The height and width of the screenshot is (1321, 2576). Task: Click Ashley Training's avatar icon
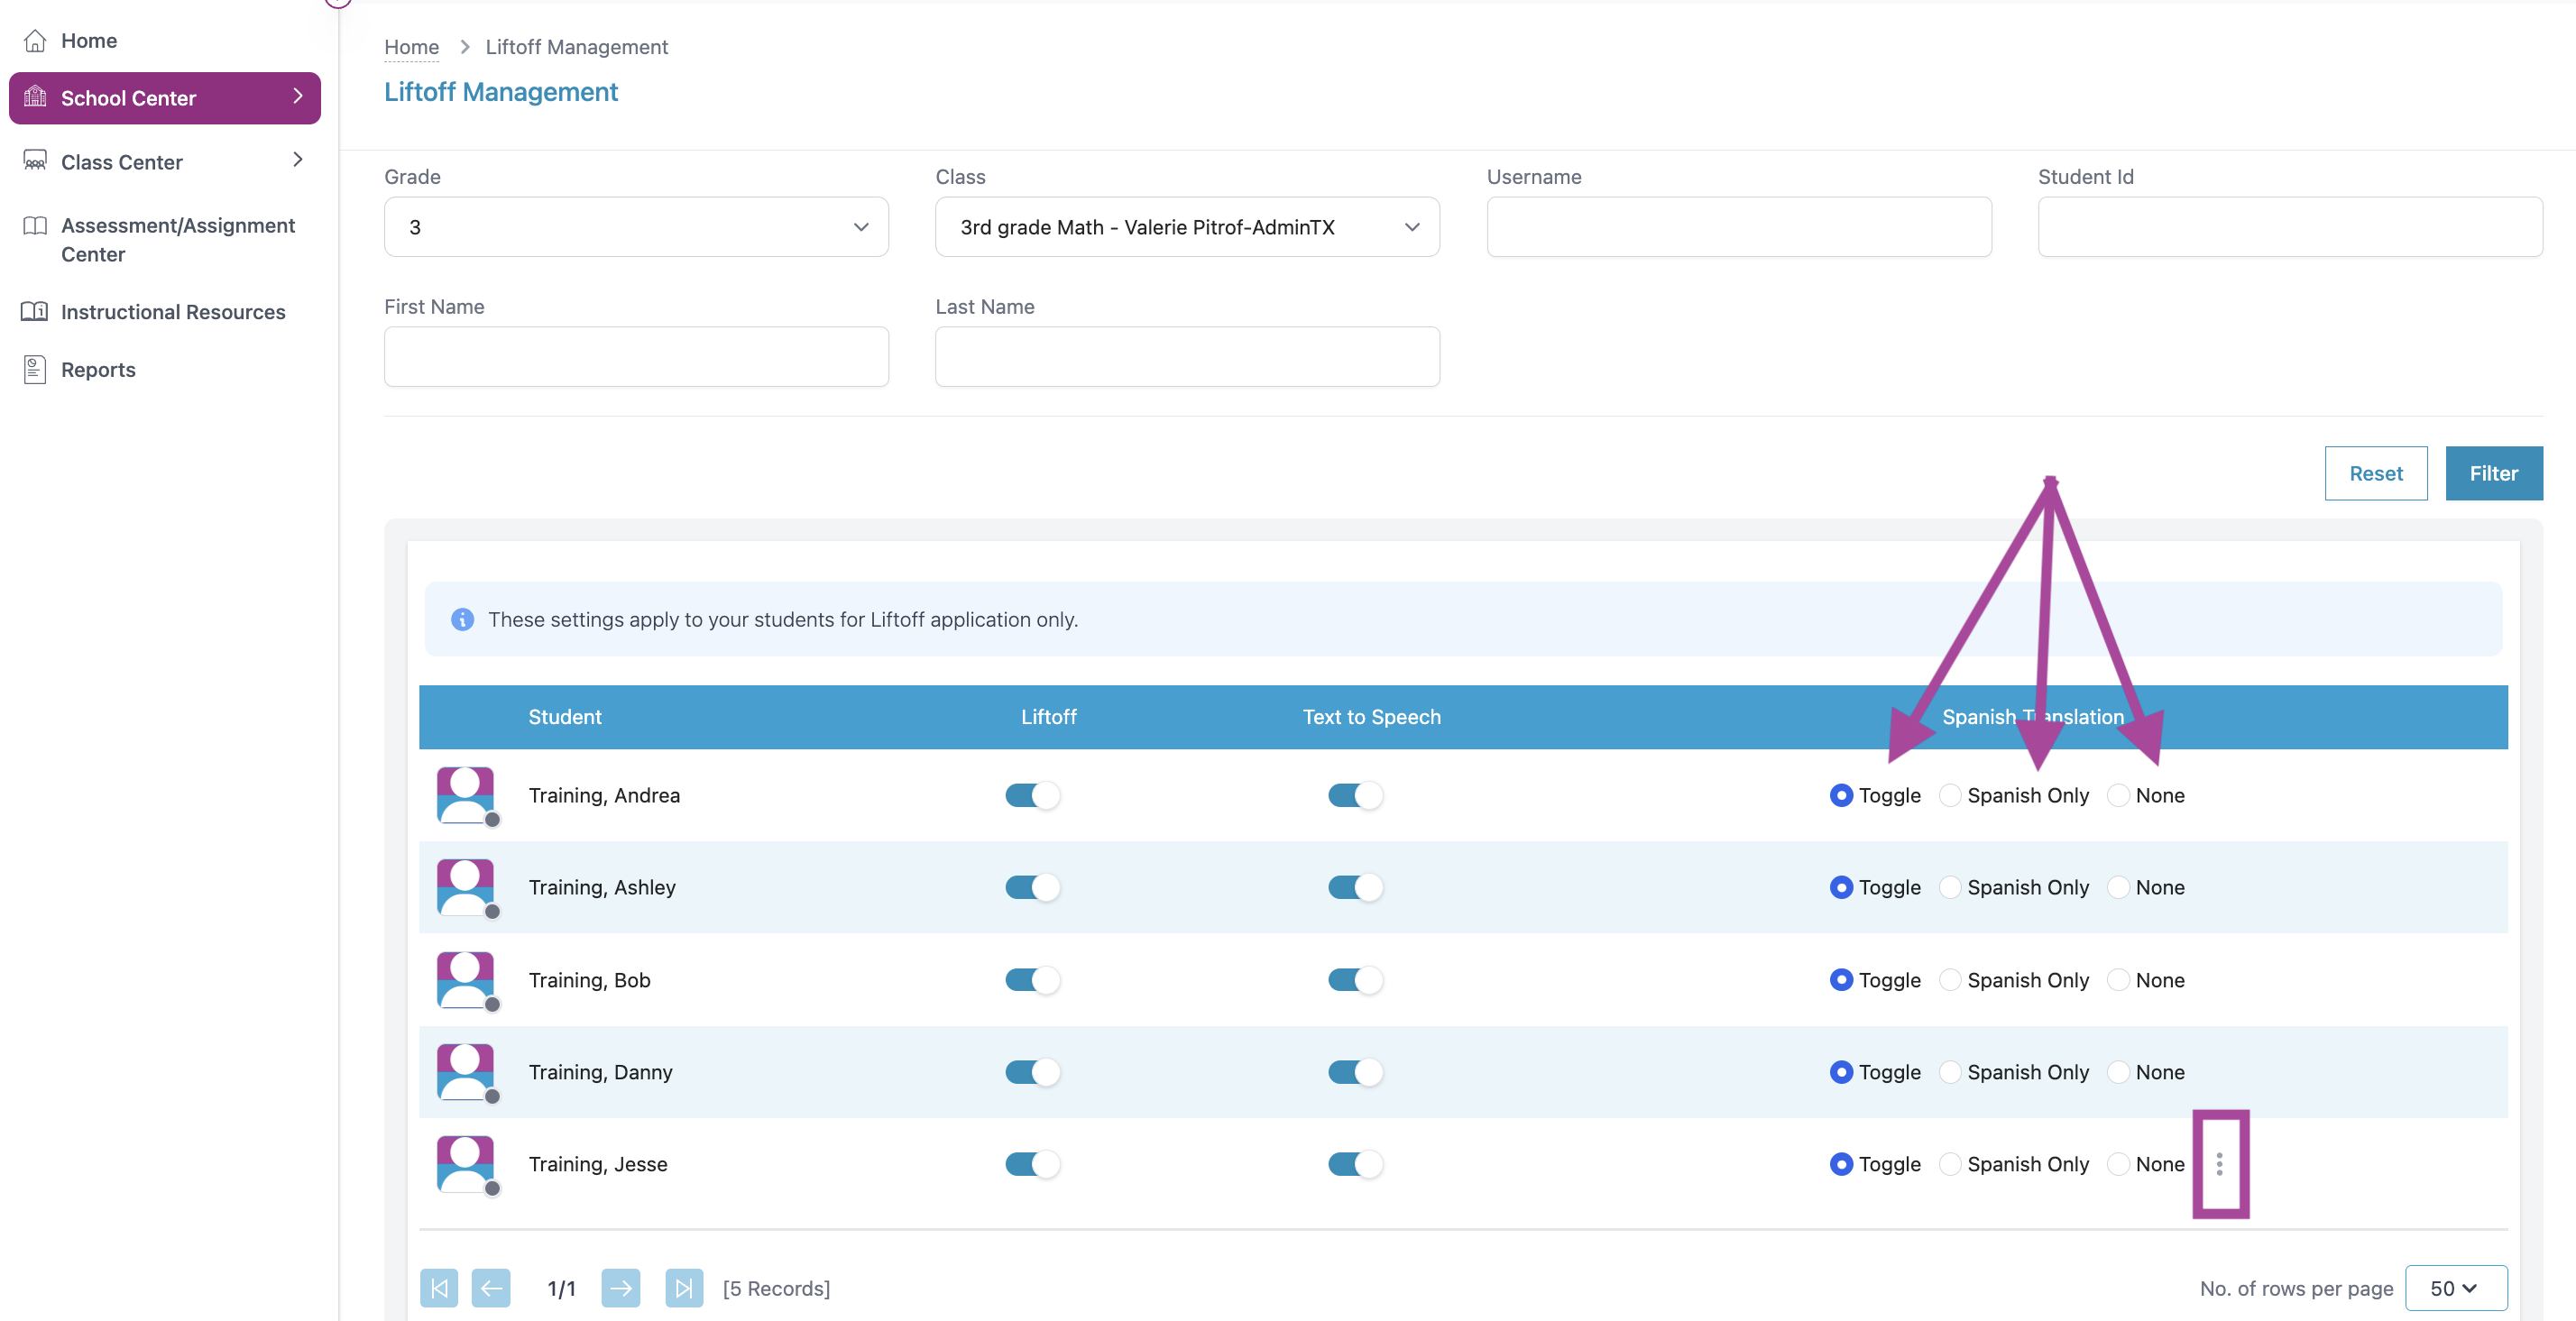466,888
